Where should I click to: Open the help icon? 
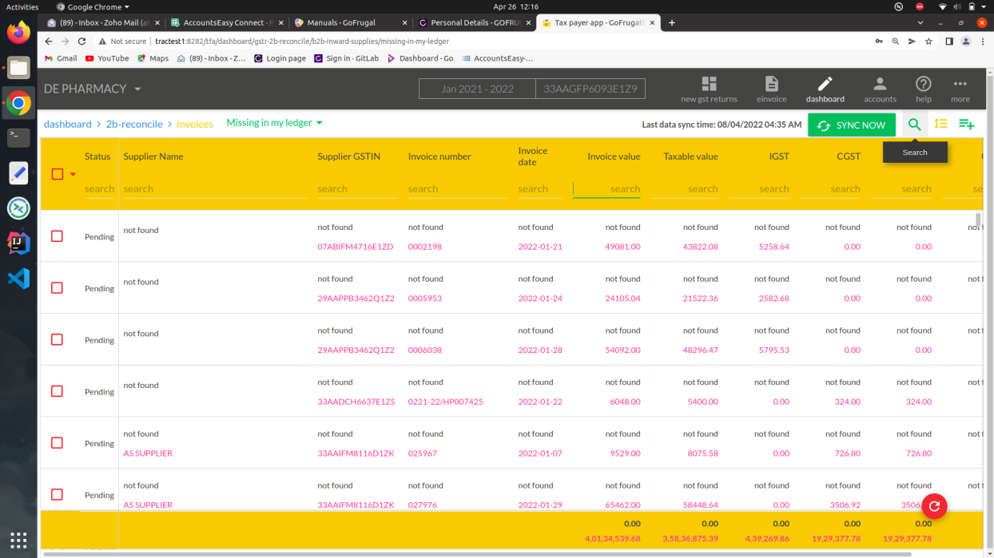pos(923,89)
